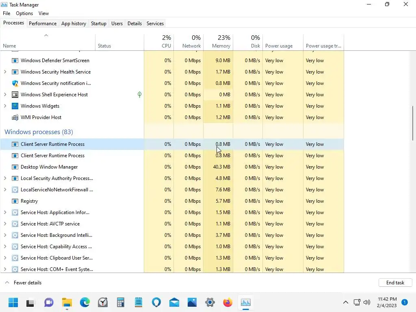Open the File menu
Screen dimensions: 416x312
click(6, 13)
